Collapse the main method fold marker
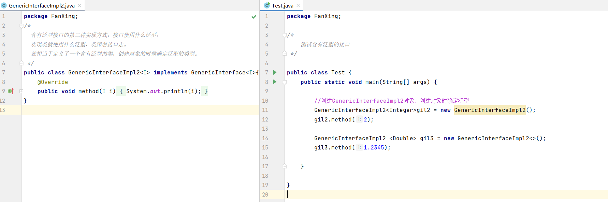The width and height of the screenshot is (608, 202). pyautogui.click(x=285, y=82)
